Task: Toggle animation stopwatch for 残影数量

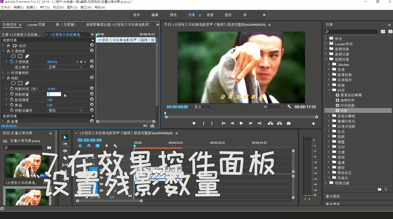Action: [x=12, y=94]
